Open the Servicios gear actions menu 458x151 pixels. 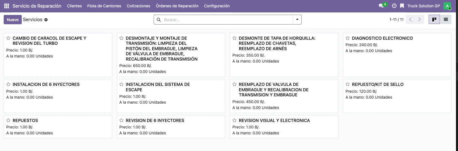(x=46, y=20)
